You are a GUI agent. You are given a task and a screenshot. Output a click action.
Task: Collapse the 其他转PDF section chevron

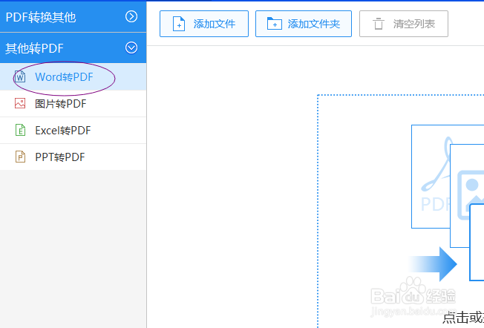click(131, 47)
